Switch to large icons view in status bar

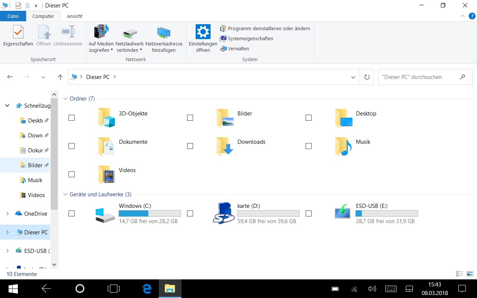pyautogui.click(x=470, y=274)
